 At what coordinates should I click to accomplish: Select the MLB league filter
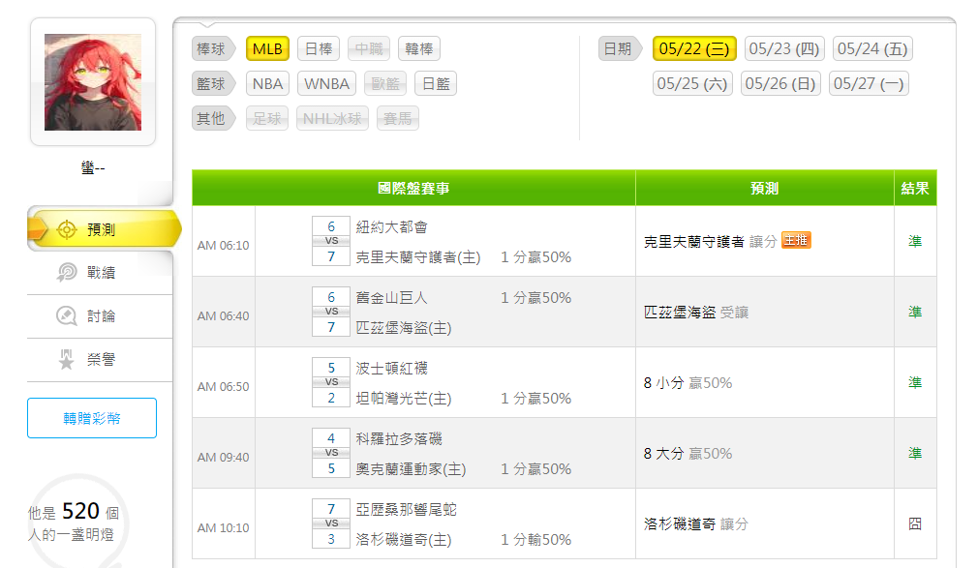click(267, 48)
